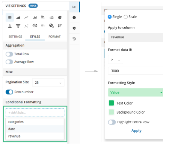Open the greater-than operator dropdown
Screen dimensions: 169x144
pos(116,59)
